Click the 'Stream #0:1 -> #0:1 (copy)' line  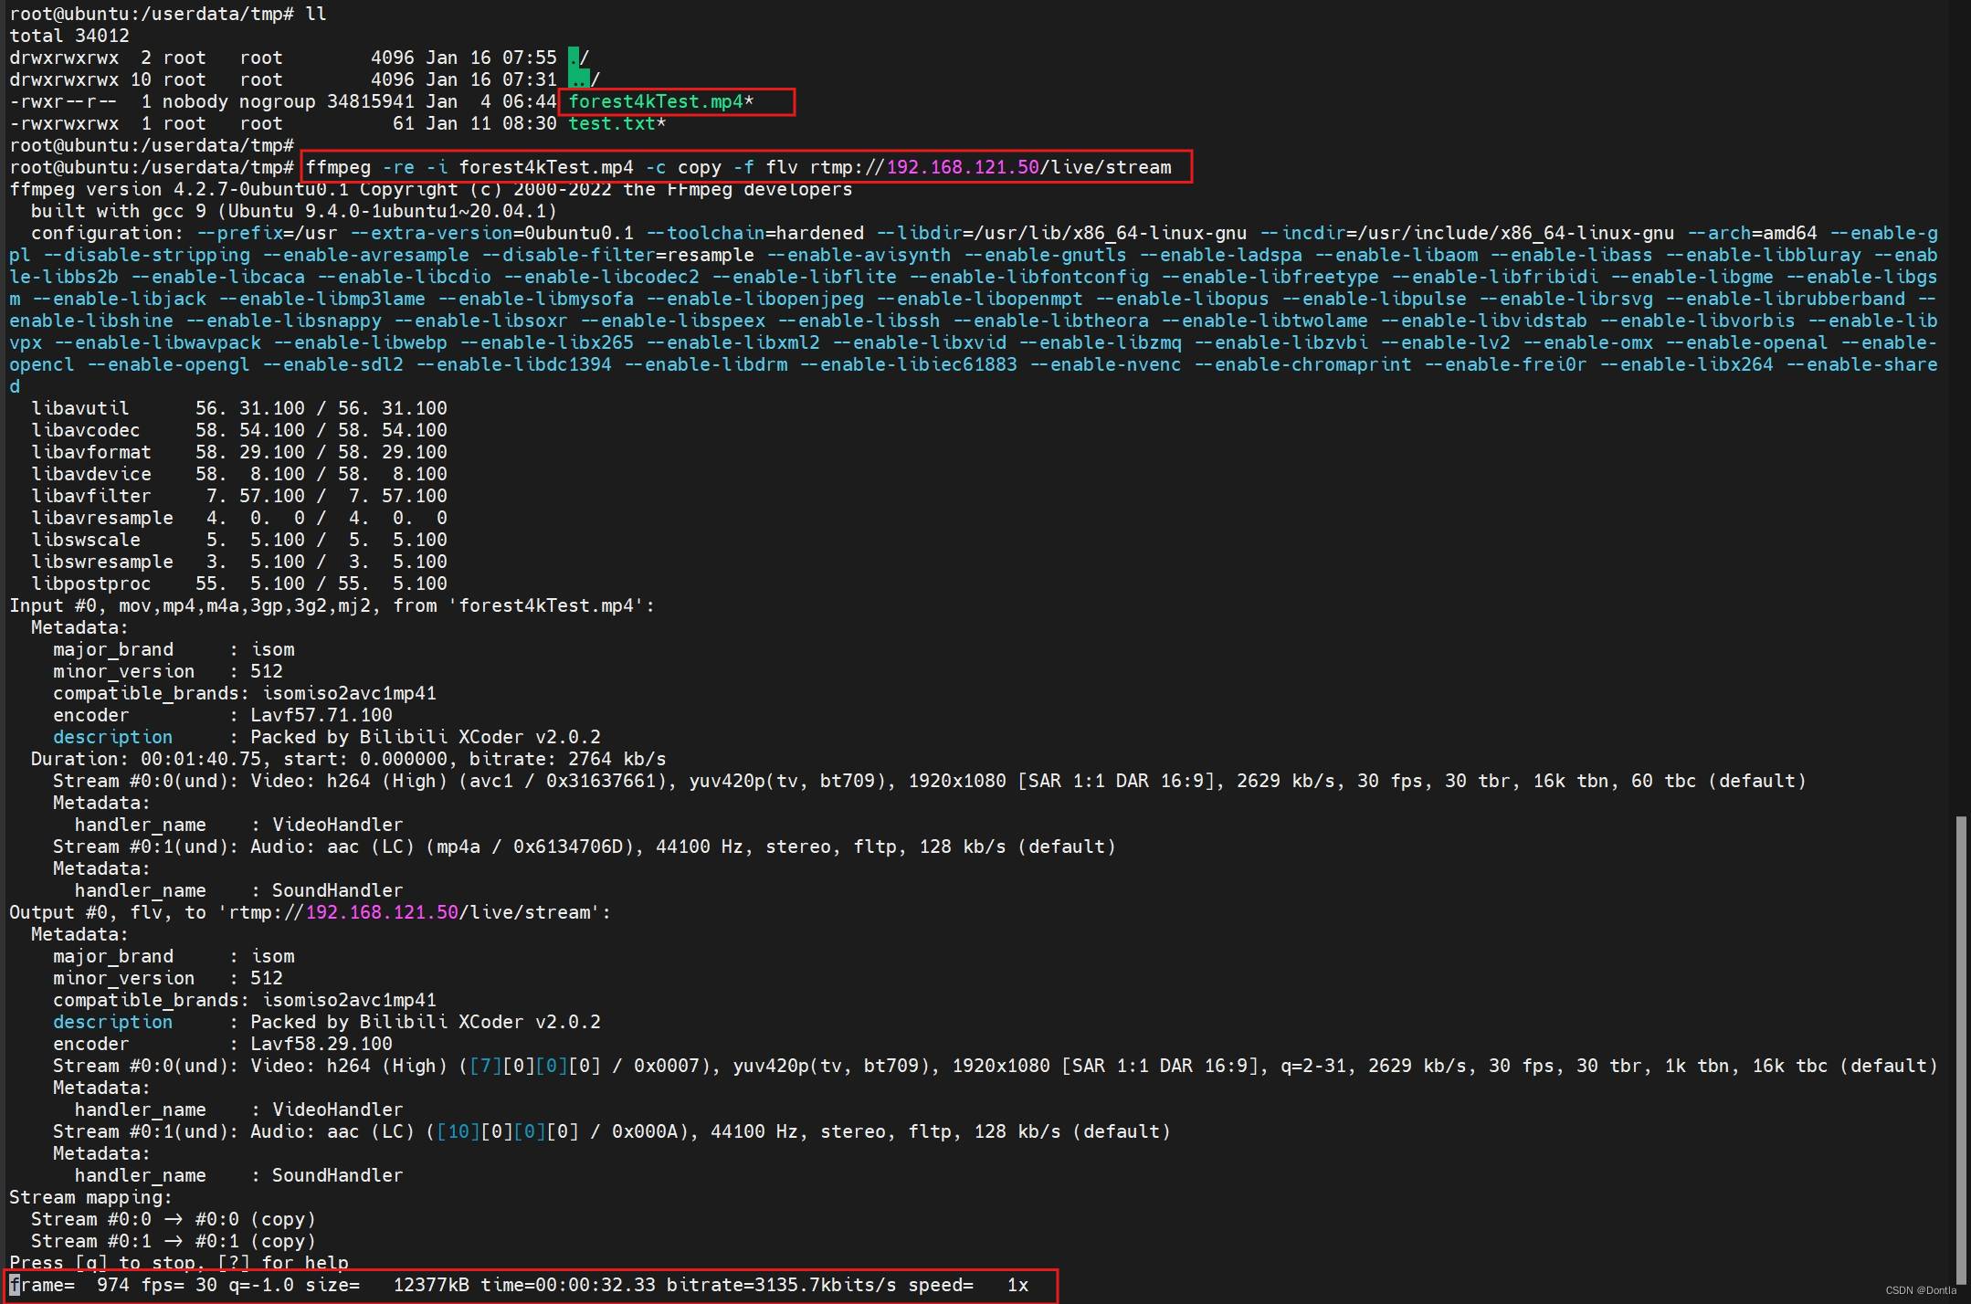coord(174,1241)
